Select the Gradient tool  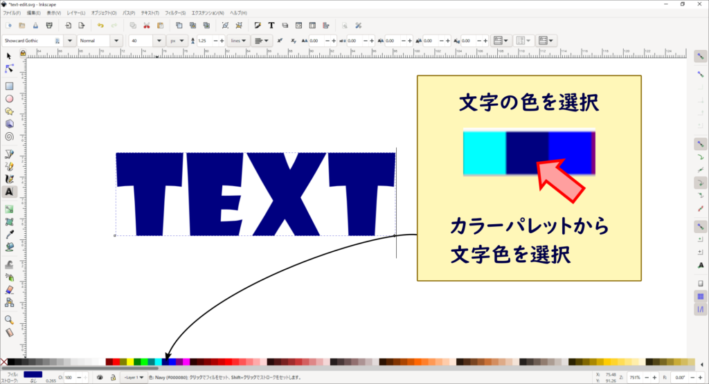(9, 210)
